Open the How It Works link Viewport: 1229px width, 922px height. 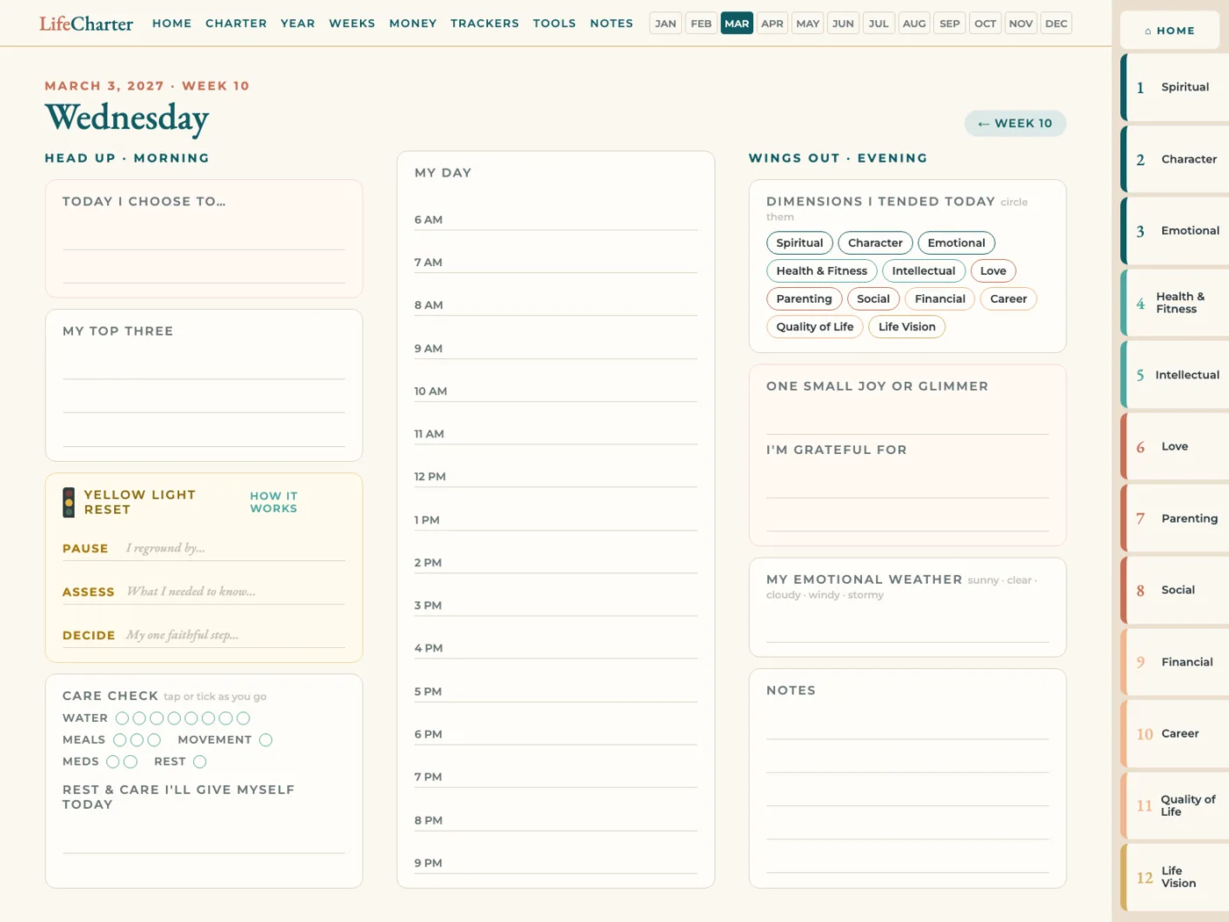[x=274, y=502]
